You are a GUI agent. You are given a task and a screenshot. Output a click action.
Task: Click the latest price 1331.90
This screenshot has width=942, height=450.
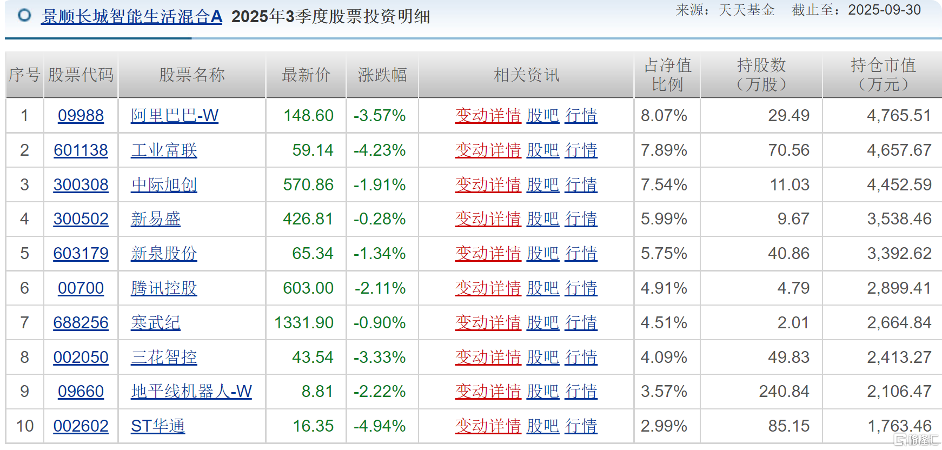point(304,323)
